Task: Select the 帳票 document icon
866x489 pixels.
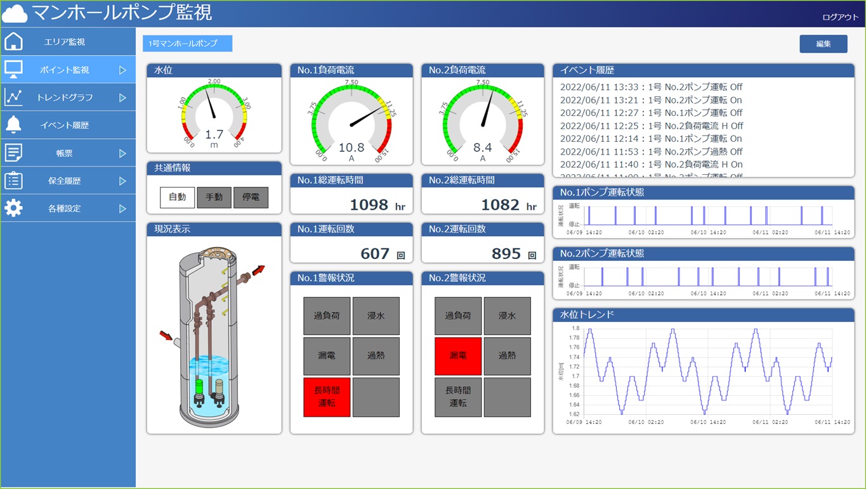Action: click(x=13, y=153)
